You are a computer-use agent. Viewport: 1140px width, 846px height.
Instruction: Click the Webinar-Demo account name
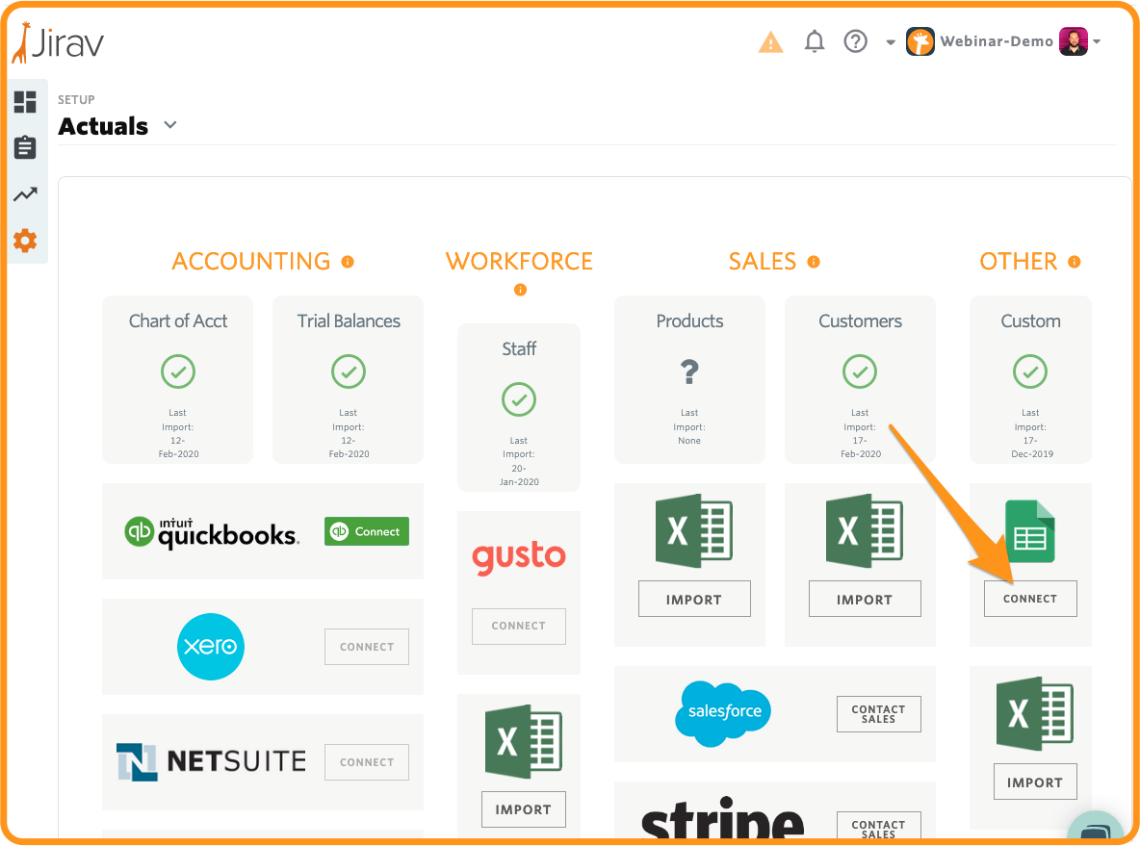coord(997,41)
